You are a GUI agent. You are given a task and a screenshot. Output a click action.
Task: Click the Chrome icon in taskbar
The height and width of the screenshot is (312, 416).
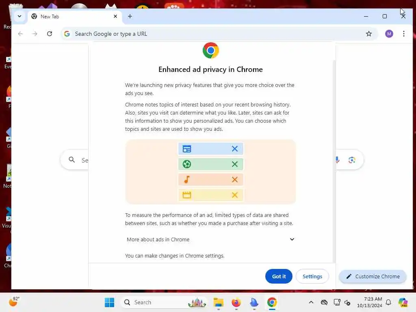click(x=272, y=302)
